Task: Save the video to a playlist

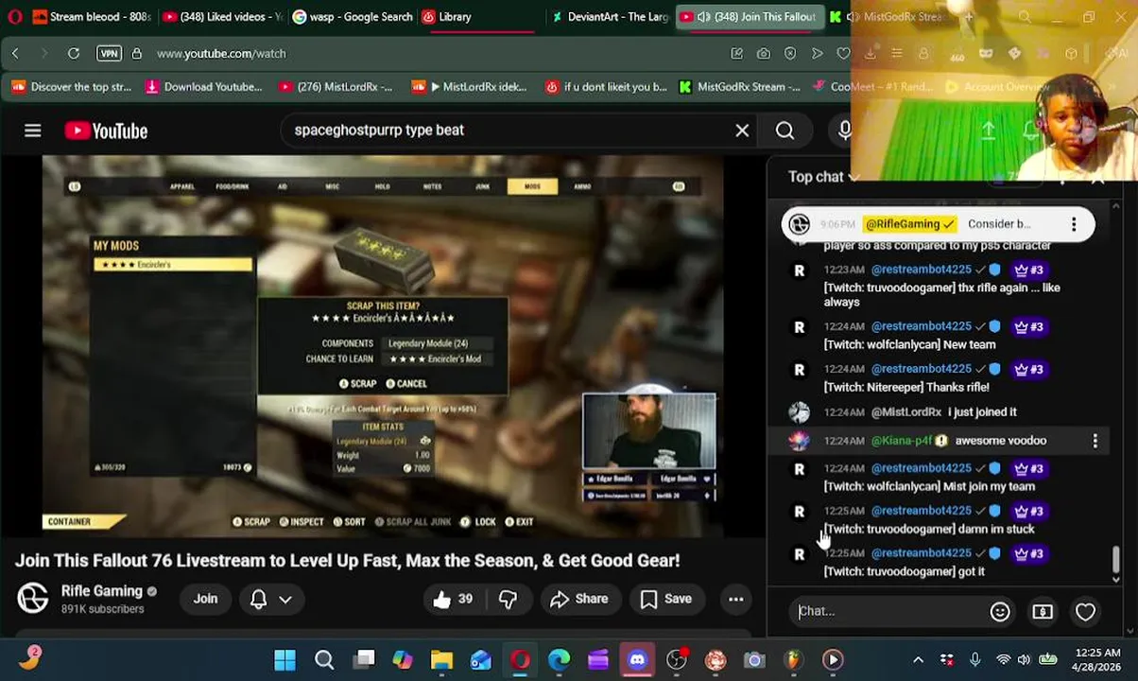Action: pos(666,599)
